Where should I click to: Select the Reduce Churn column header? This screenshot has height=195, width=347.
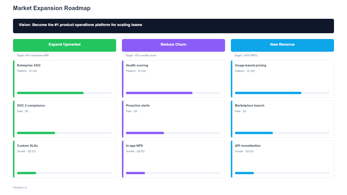point(173,45)
